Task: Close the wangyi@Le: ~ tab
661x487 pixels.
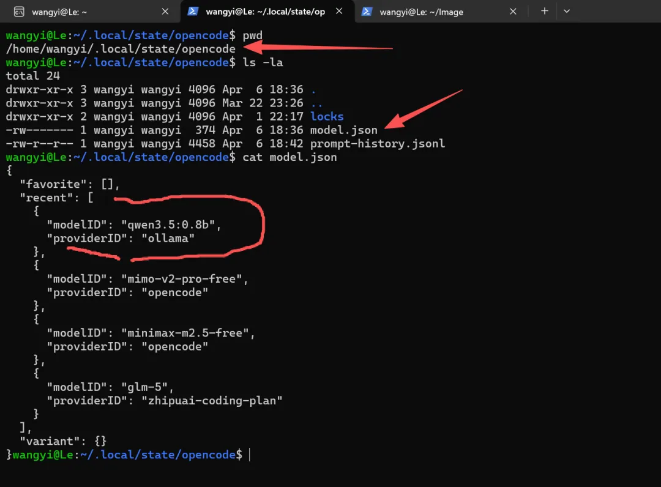Action: point(165,12)
